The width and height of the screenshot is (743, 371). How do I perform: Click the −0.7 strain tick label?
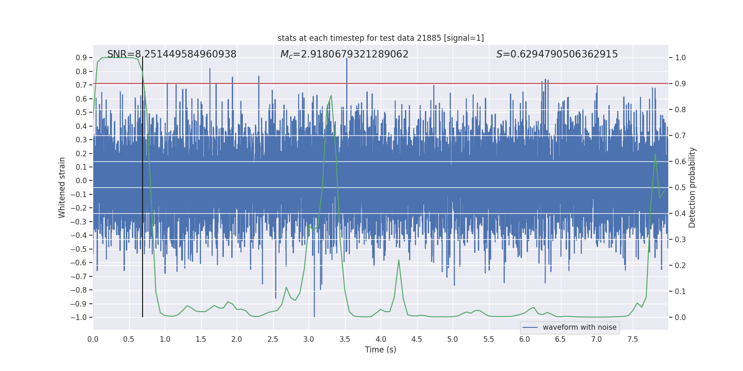tap(78, 276)
